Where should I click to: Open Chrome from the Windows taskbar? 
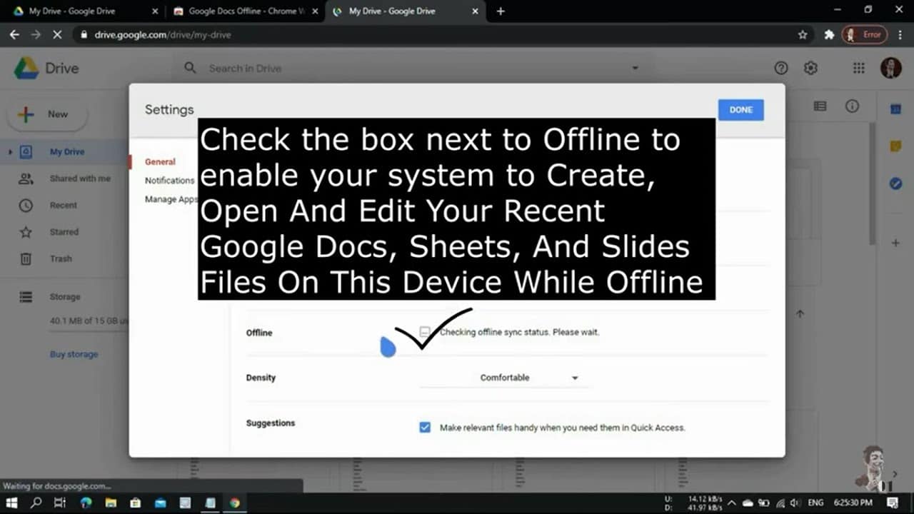tap(235, 503)
